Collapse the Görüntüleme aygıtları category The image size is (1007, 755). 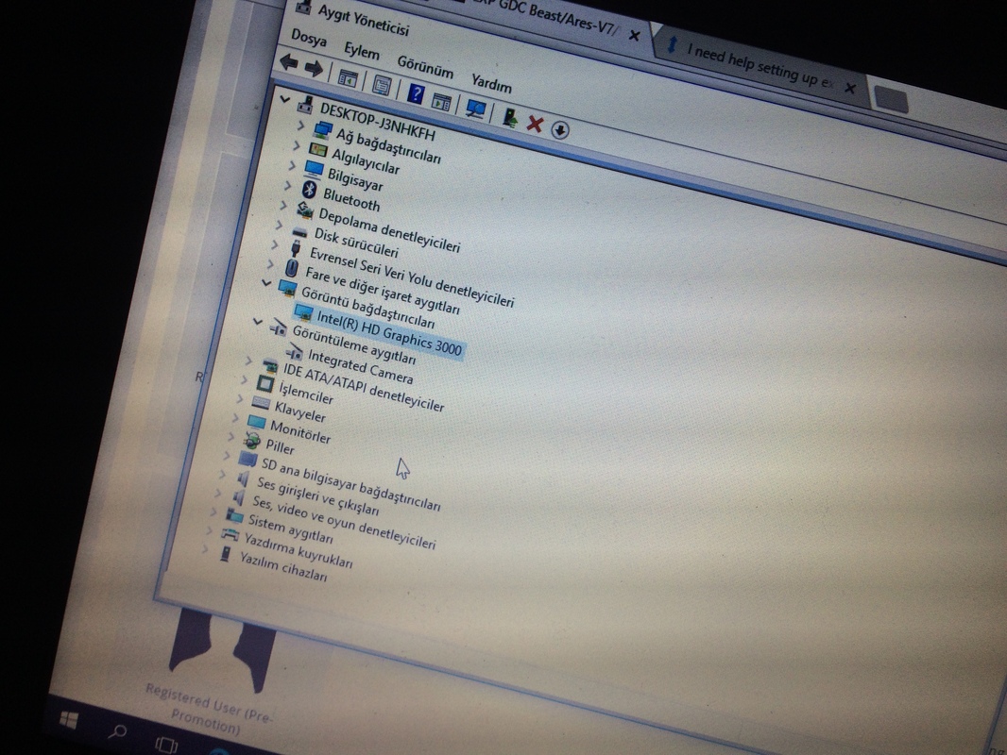point(257,322)
